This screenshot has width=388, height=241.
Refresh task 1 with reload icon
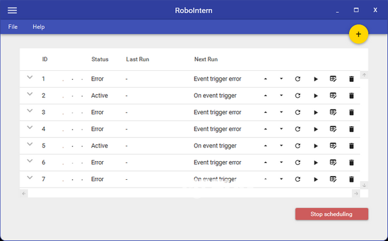(297, 79)
